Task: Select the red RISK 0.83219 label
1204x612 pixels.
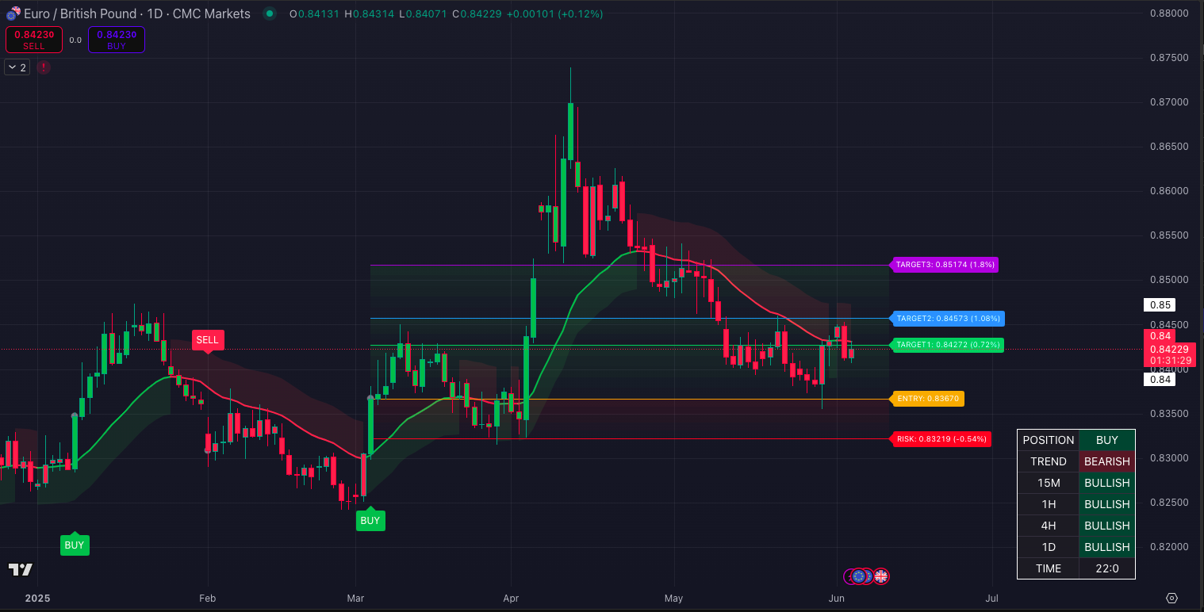Action: (941, 439)
